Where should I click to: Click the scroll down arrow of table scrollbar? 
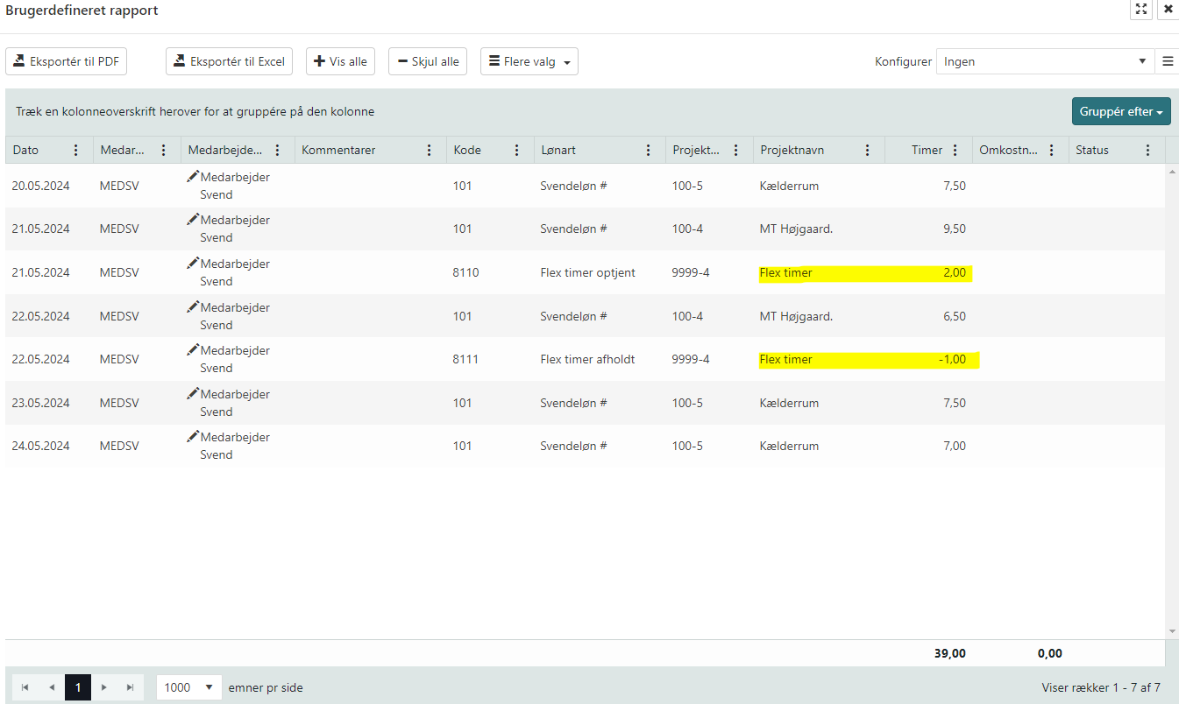point(1172,631)
